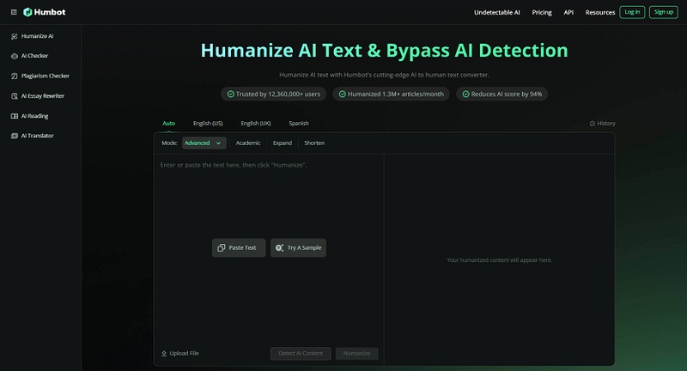
Task: Click the Plagiarism Checker sidebar icon
Action: 14,76
